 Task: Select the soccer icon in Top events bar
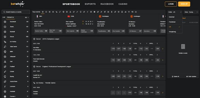(x=53, y=12)
